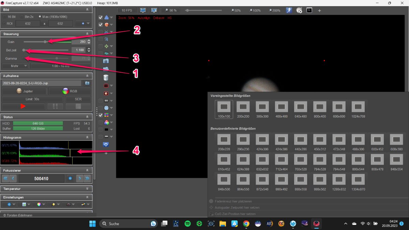The image size is (409, 230).
Task: Start recording with red play button
Action: 23,106
